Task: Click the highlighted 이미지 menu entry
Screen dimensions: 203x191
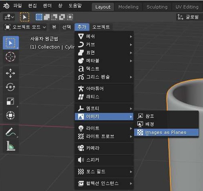Action: click(104, 117)
